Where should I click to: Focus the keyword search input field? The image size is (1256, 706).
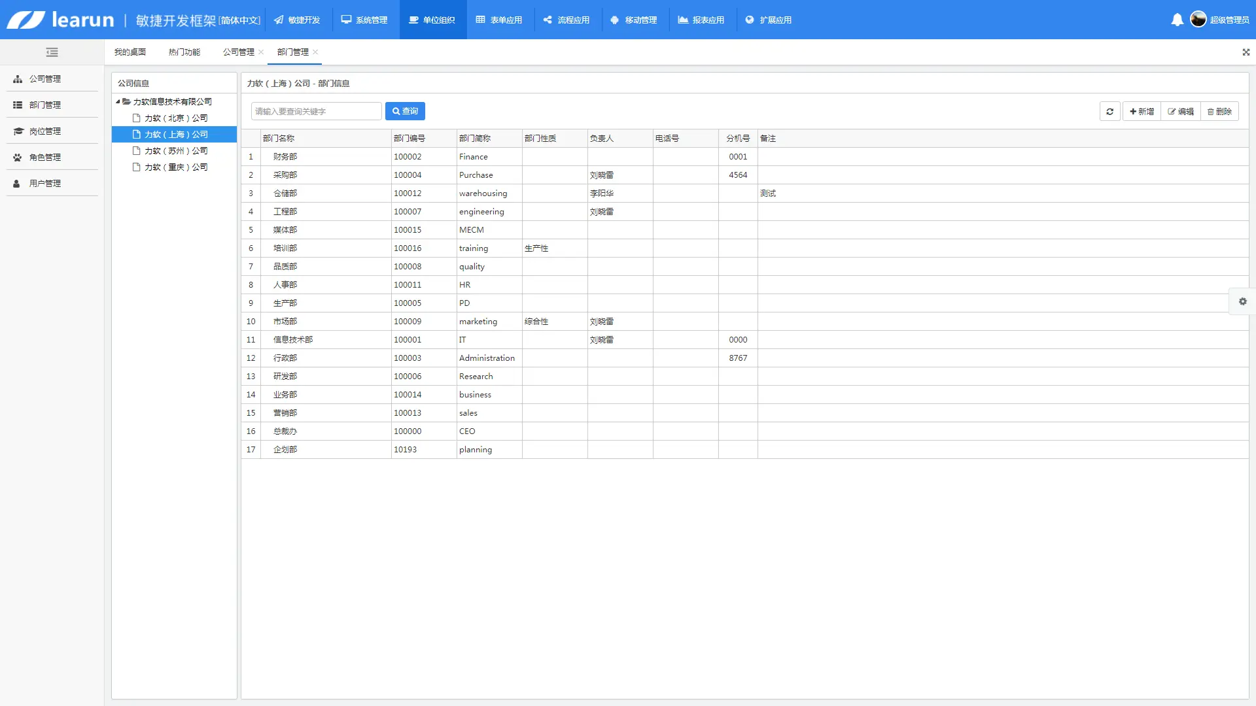tap(316, 111)
